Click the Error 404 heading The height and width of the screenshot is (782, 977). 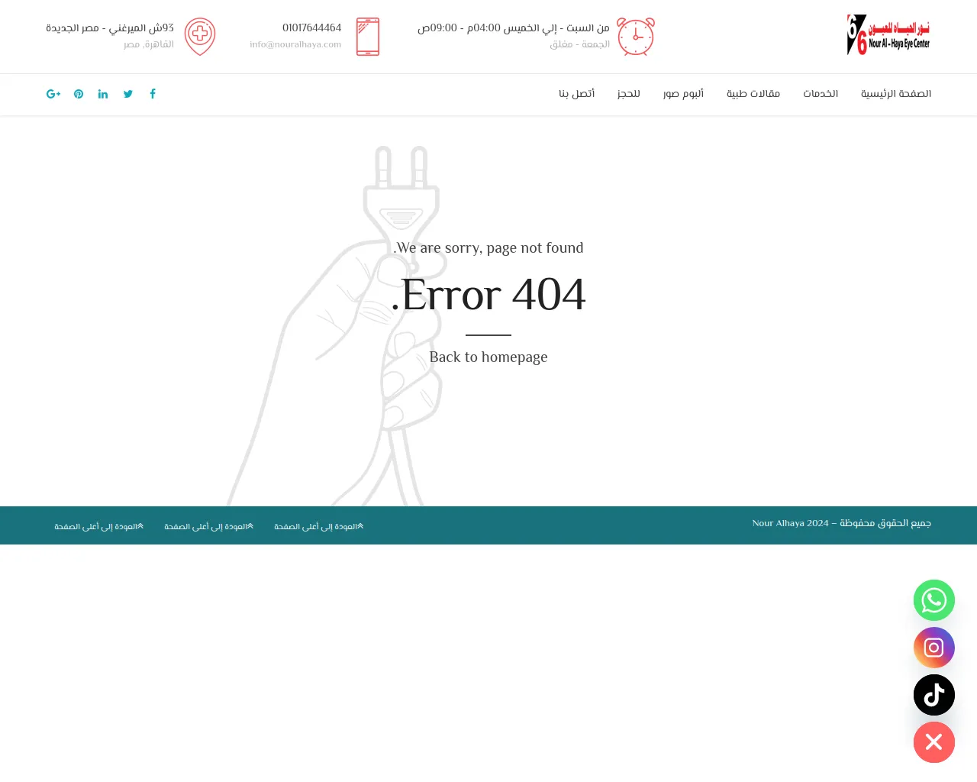488,294
